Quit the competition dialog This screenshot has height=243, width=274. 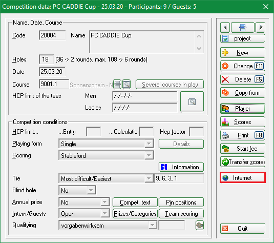[x=243, y=228]
